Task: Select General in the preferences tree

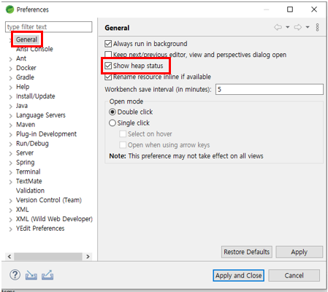Action: (x=26, y=39)
